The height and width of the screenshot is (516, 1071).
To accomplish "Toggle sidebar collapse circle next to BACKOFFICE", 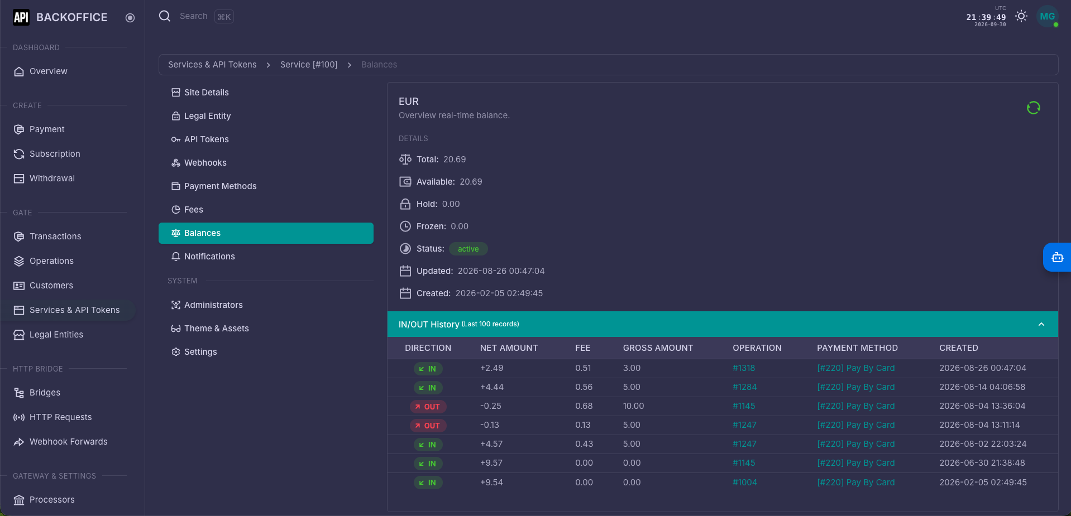I will (x=130, y=18).
